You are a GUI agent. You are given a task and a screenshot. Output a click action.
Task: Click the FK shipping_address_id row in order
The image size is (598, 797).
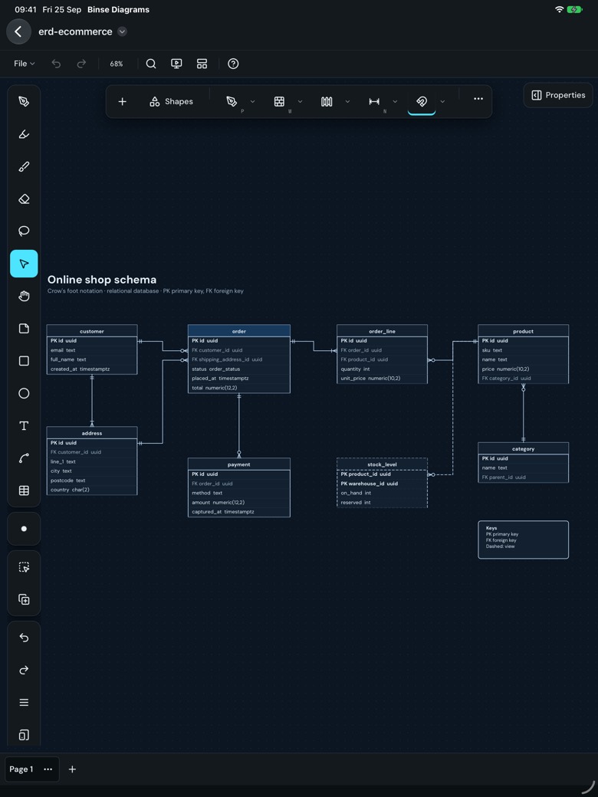point(239,359)
